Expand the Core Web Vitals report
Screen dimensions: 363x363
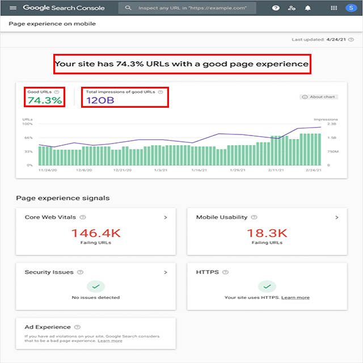coord(165,217)
